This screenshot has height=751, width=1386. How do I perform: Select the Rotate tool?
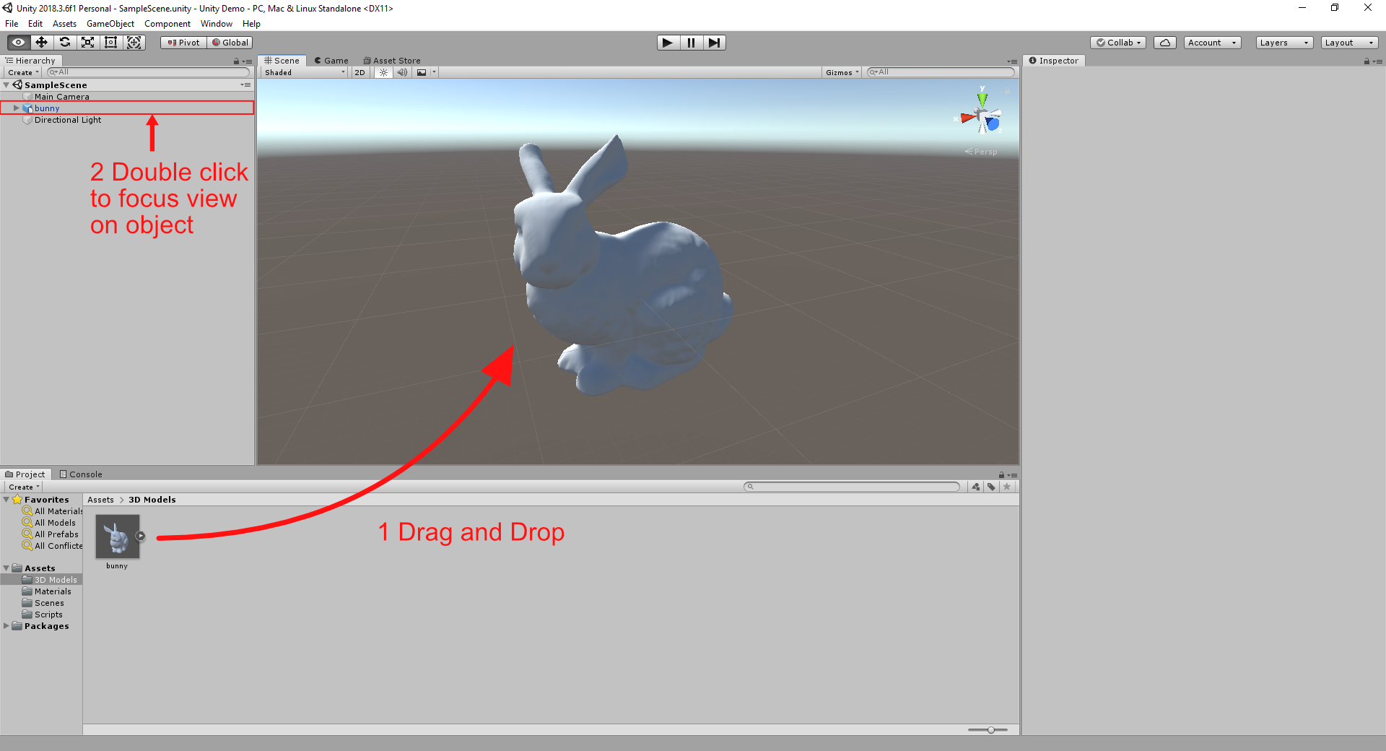click(65, 43)
